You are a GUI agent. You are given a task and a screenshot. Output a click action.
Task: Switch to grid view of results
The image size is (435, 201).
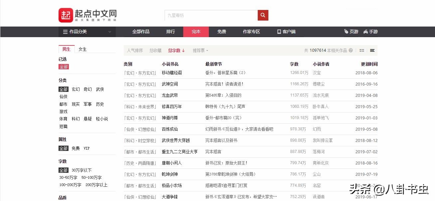point(362,50)
